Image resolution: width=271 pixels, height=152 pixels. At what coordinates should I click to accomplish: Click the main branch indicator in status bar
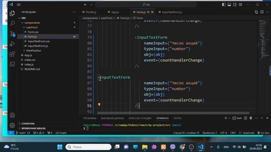[21, 133]
